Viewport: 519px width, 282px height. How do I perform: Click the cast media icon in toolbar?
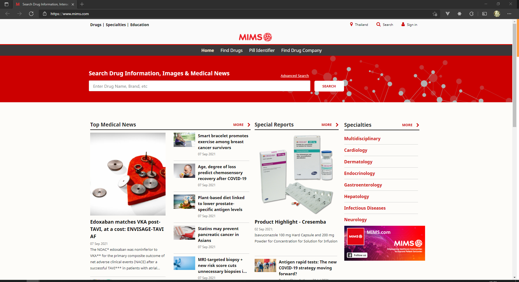[485, 14]
